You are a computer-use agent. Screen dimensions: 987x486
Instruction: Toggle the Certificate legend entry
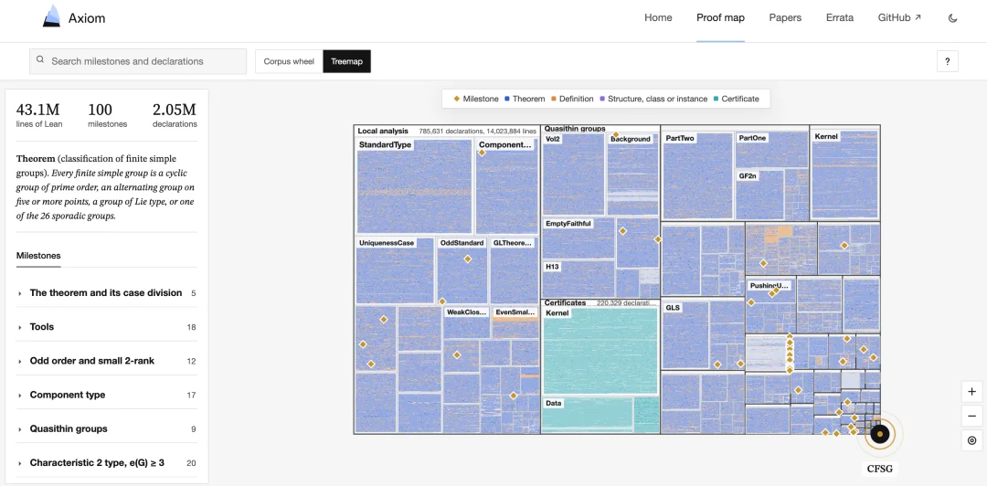[736, 99]
